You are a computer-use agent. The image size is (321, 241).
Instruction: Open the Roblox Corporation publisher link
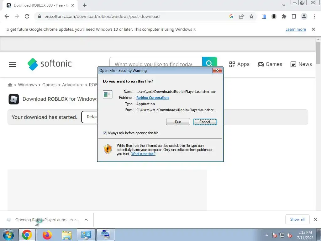[153, 98]
